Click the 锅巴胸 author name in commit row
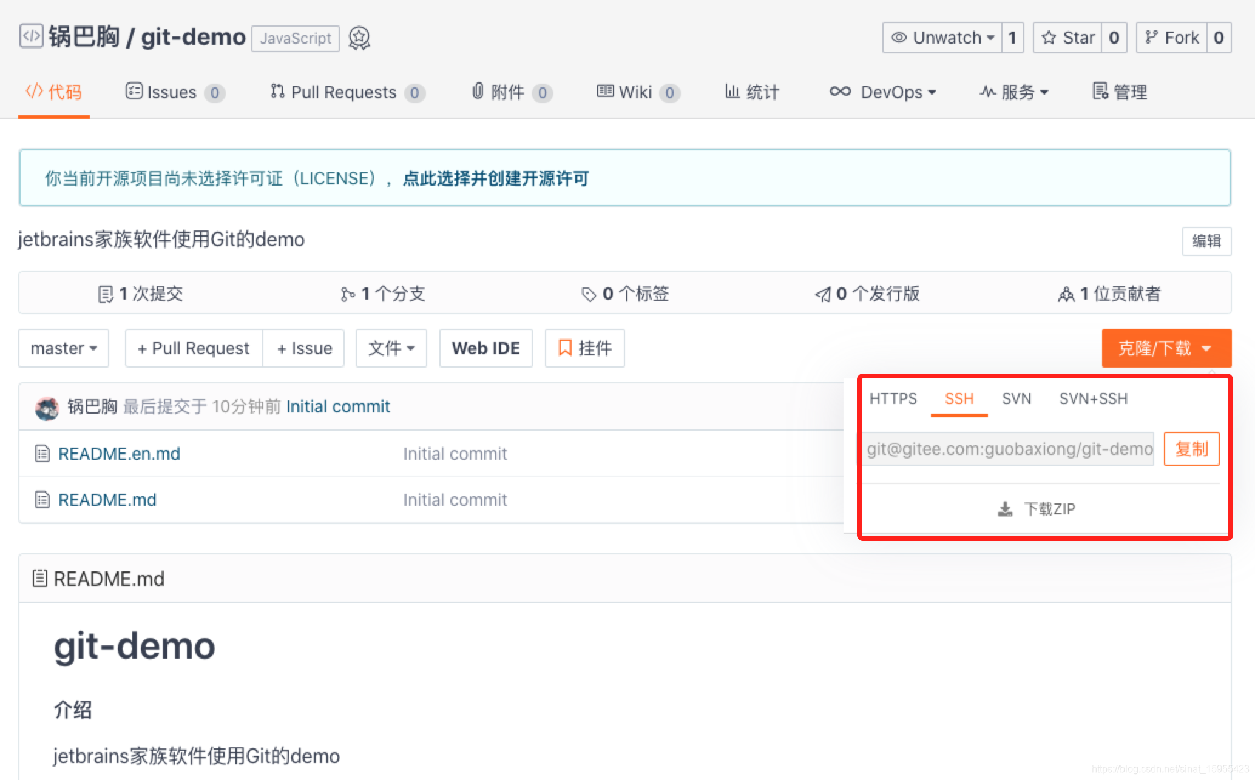This screenshot has height=780, width=1255. 92,406
